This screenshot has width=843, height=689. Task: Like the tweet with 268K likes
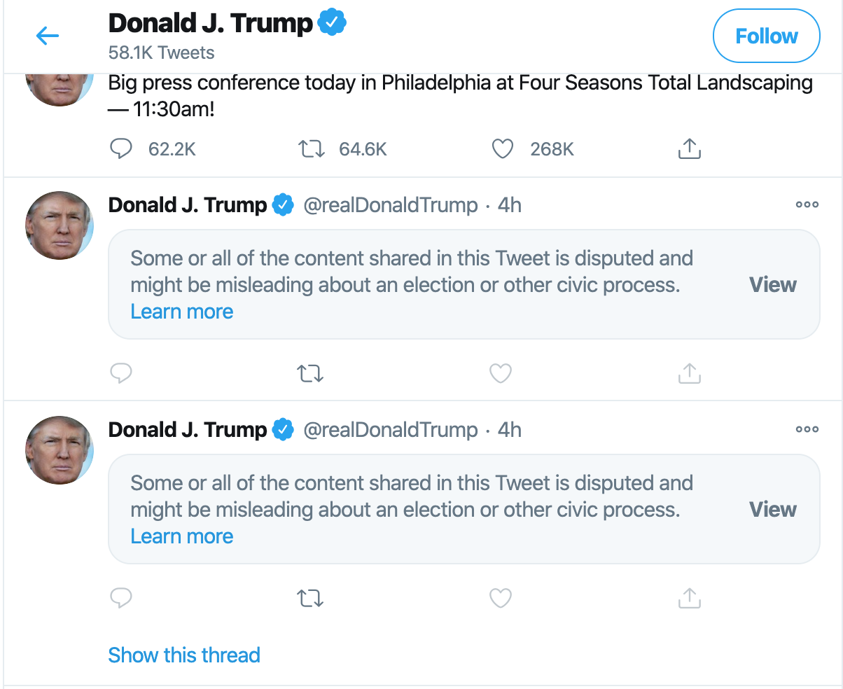point(502,148)
